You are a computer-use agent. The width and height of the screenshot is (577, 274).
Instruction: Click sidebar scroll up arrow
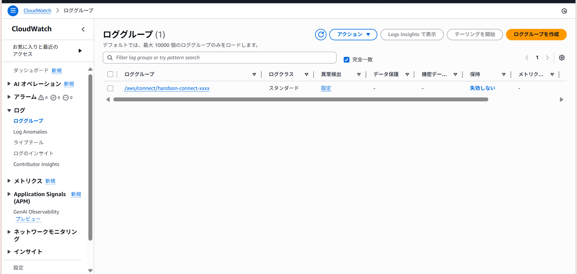click(90, 69)
